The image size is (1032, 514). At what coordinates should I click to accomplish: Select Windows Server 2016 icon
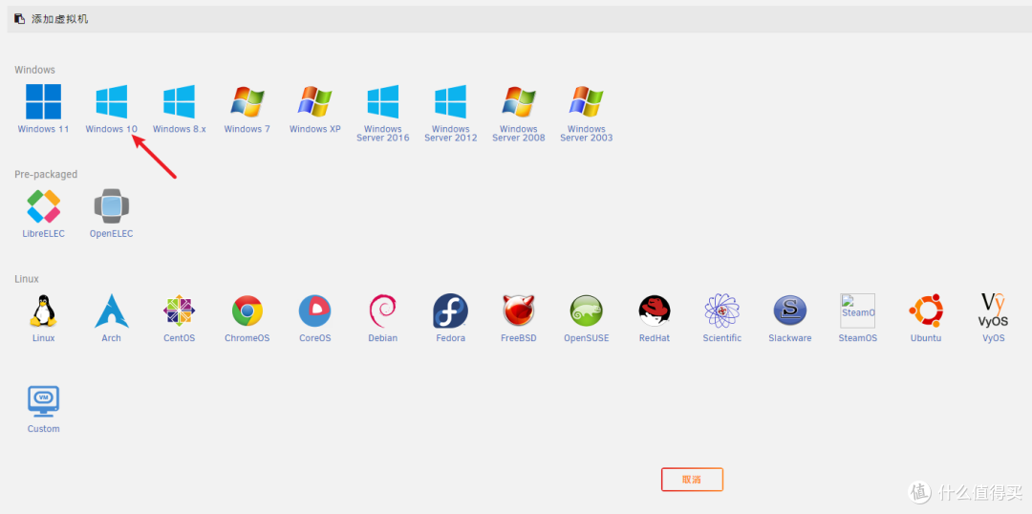[x=383, y=101]
